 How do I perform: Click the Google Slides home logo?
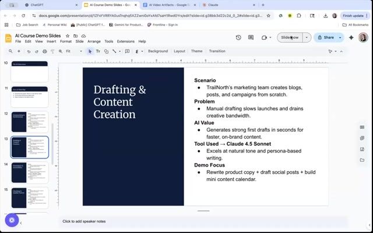coord(8,38)
